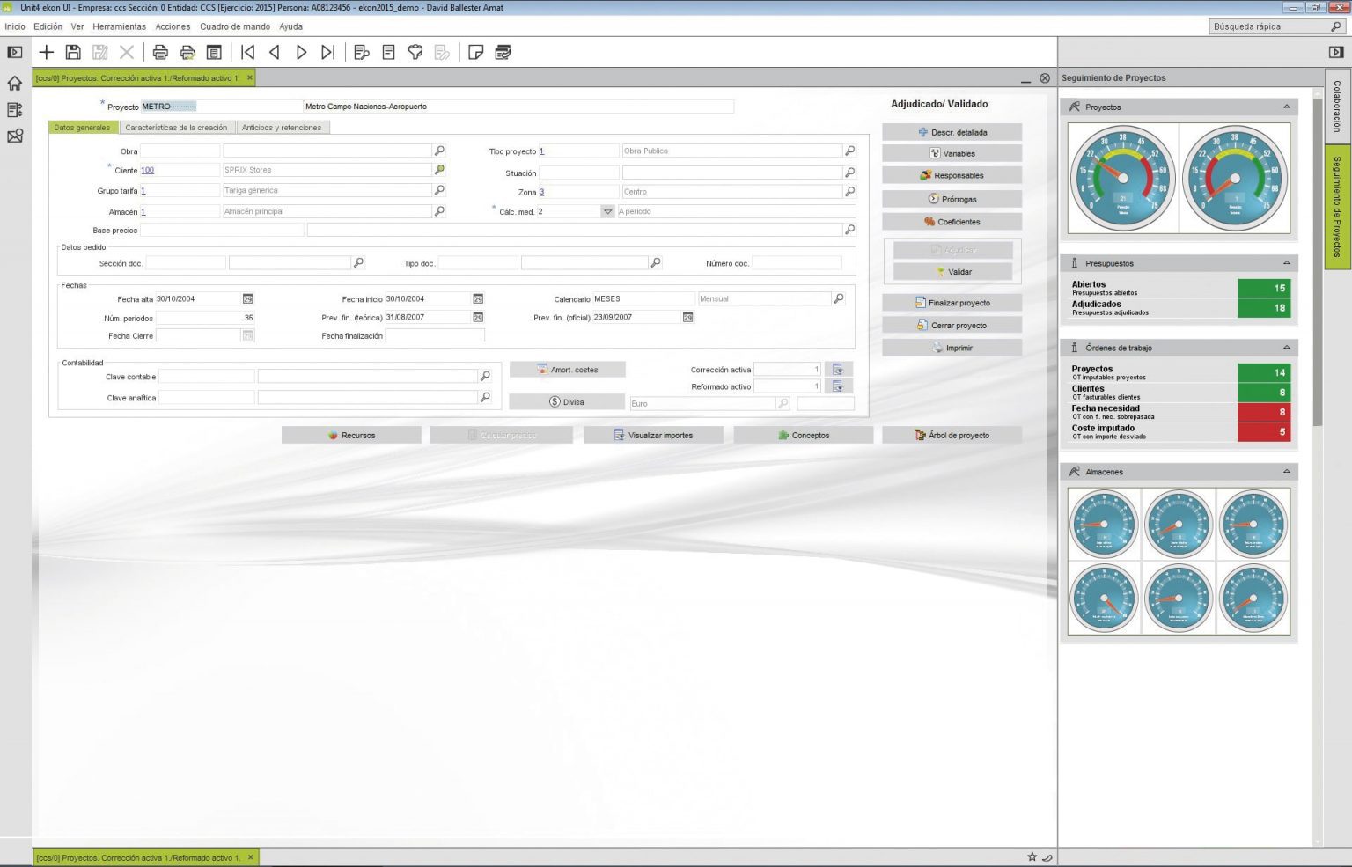Collapse the Almacenes gauges section
The height and width of the screenshot is (867, 1352).
[1286, 472]
